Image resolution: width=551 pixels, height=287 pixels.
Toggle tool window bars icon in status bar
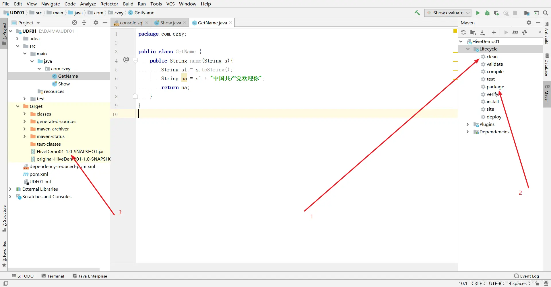tap(6, 284)
